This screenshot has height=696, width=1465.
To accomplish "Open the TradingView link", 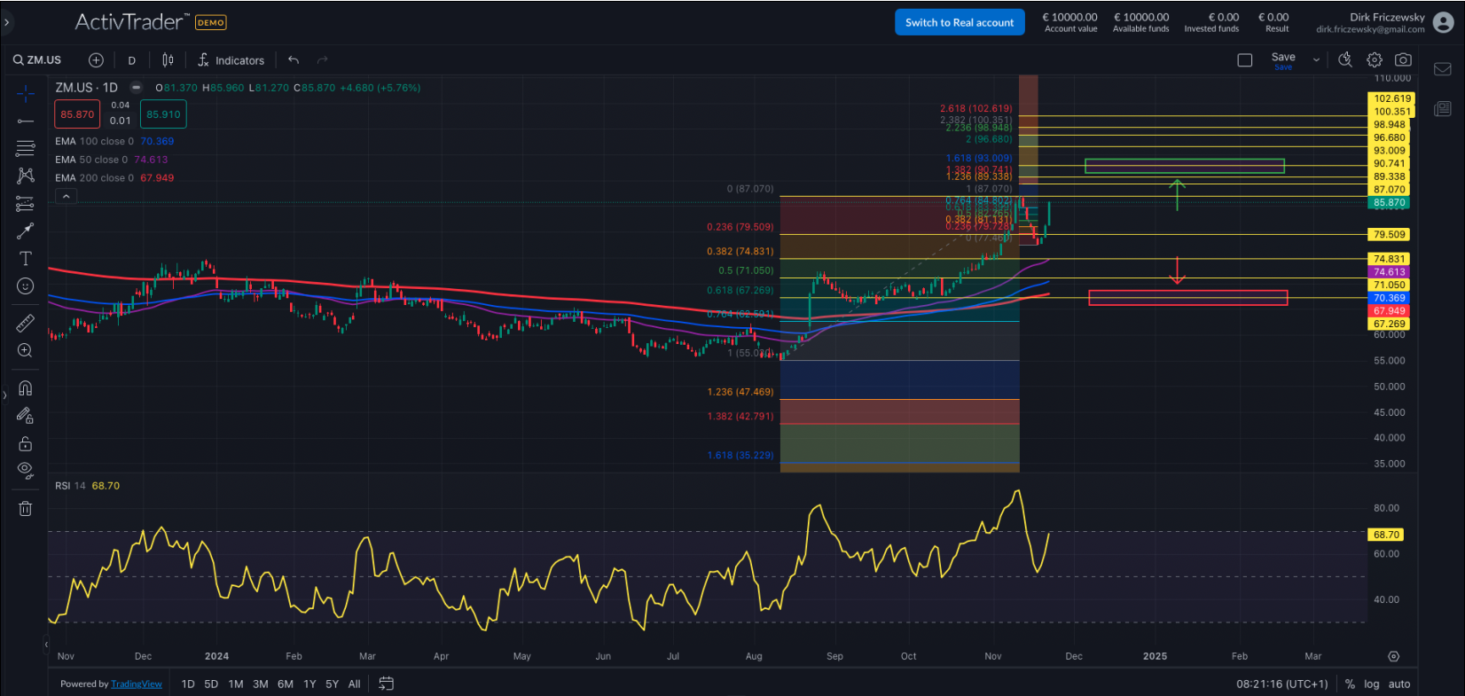I will coord(137,684).
